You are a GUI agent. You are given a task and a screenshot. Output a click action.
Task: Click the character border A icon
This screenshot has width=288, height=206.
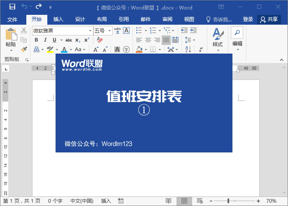pyautogui.click(x=126, y=30)
